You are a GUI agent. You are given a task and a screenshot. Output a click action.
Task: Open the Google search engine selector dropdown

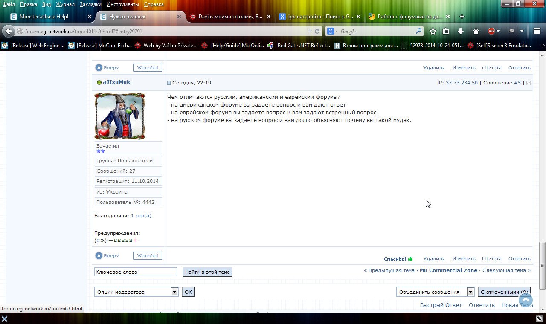(x=337, y=32)
